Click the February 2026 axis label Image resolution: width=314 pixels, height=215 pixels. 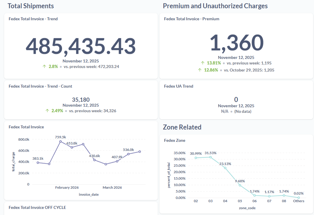tap(67, 187)
